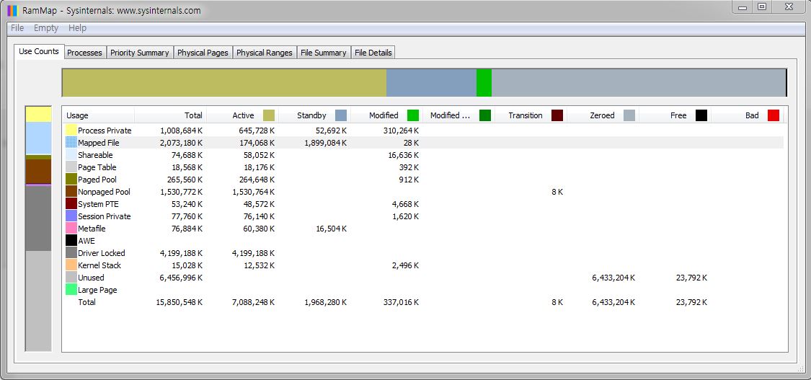Click the pink Metafile color icon

71,229
